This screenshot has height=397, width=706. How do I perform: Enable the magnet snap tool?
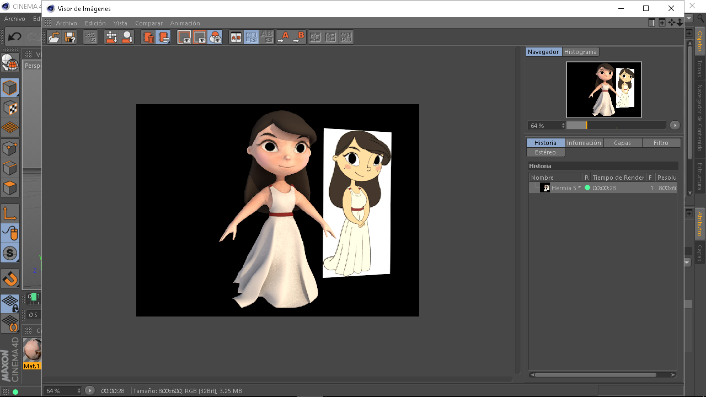click(x=10, y=279)
